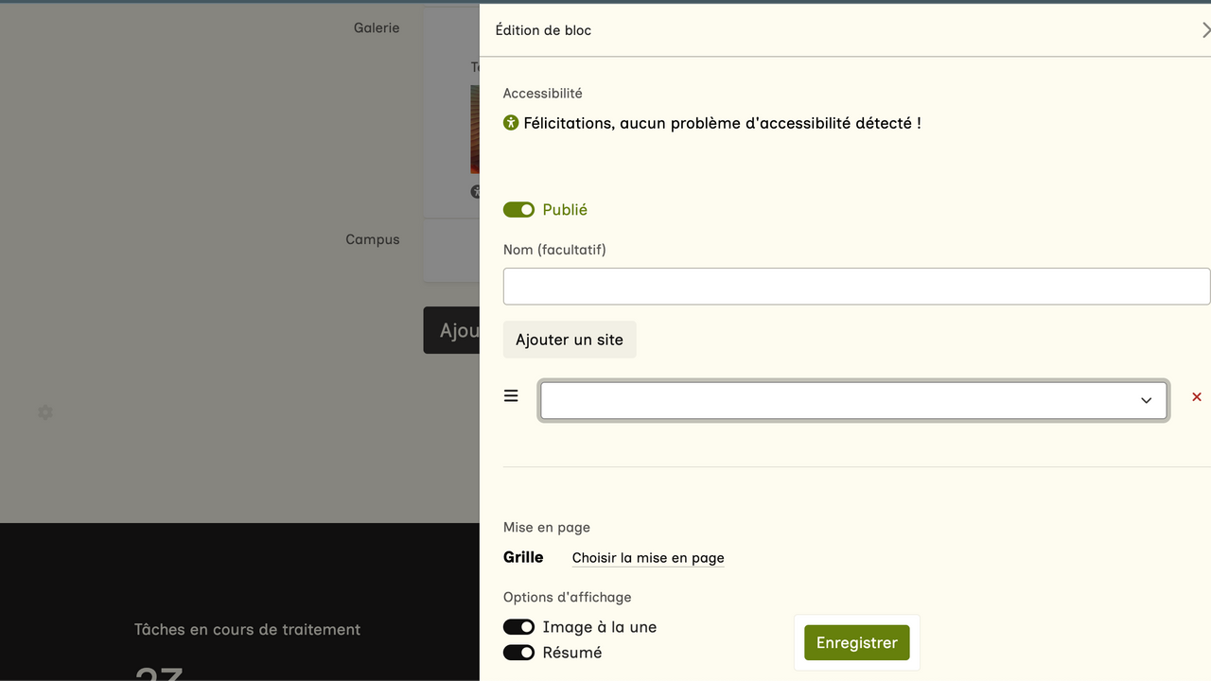Viewport: 1211px width, 681px height.
Task: Click the gallery block accessibility icon
Action: coord(475,192)
